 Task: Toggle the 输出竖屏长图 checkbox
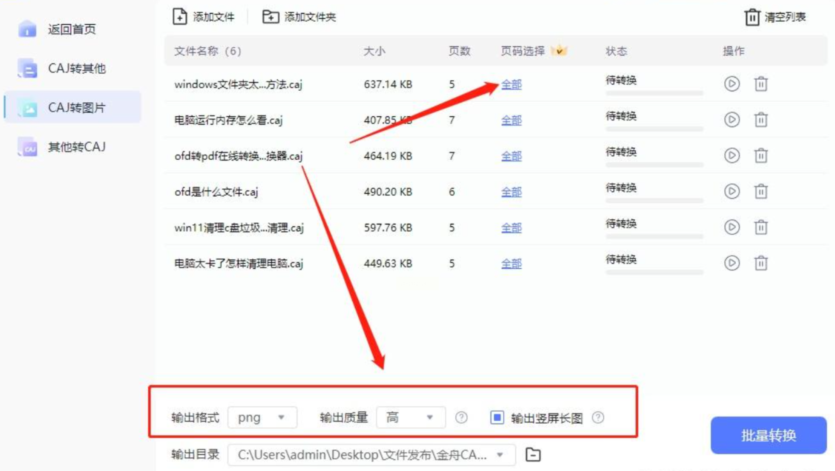(497, 417)
